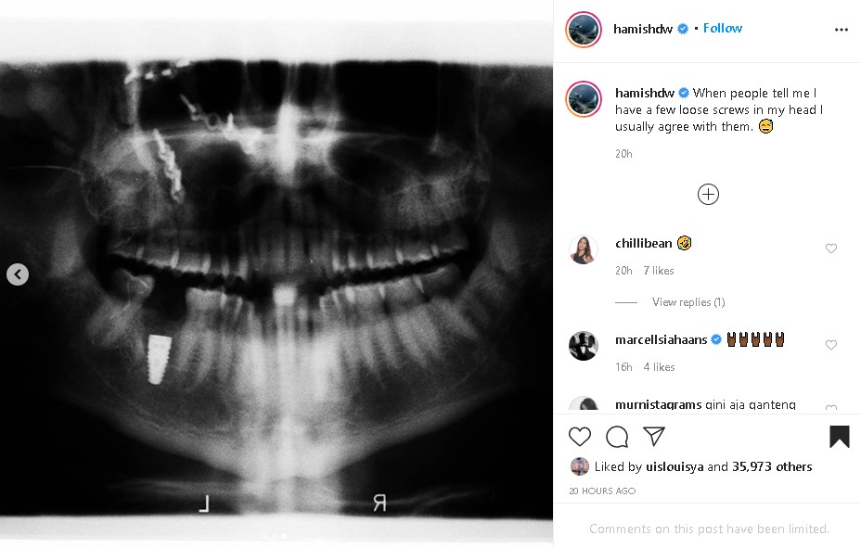Select the second carousel dot below the image
This screenshot has width=861, height=548.
tap(276, 535)
